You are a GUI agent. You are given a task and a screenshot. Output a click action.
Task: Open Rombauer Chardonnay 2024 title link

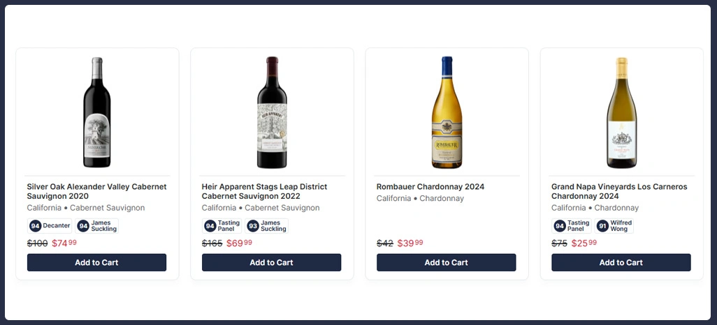pos(430,187)
